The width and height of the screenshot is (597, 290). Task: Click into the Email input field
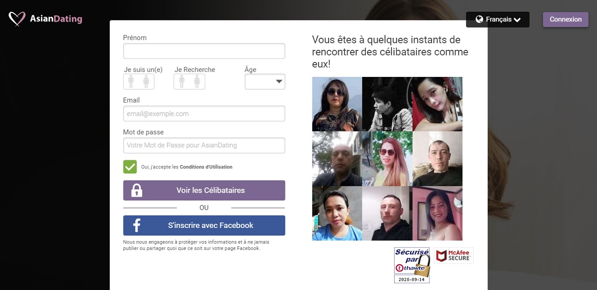click(204, 114)
